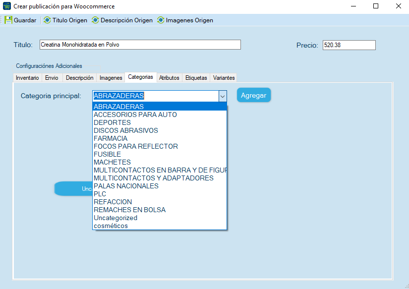Click the partially hidden Uncategorized blue button

pos(73,188)
